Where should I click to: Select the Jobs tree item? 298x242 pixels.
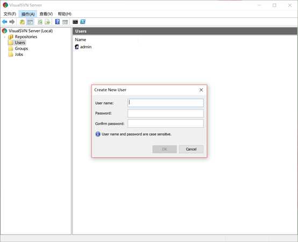pos(19,54)
